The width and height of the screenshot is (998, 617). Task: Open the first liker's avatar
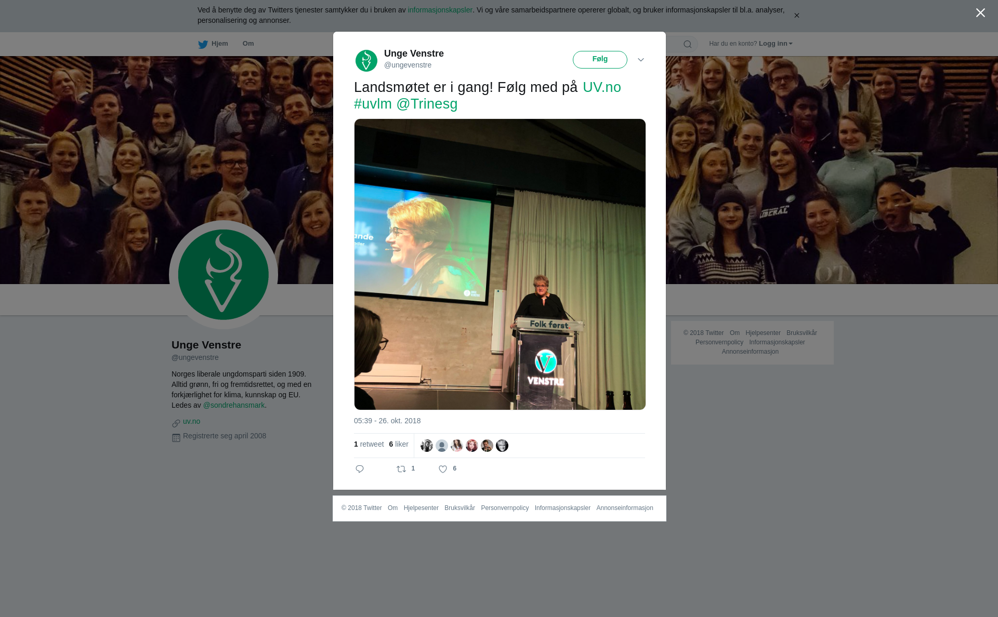tap(427, 446)
